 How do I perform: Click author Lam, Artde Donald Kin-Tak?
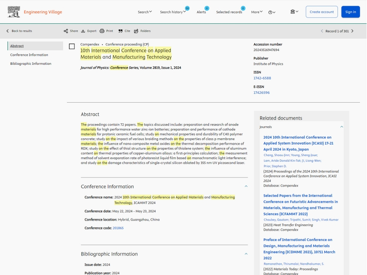tap(282, 161)
